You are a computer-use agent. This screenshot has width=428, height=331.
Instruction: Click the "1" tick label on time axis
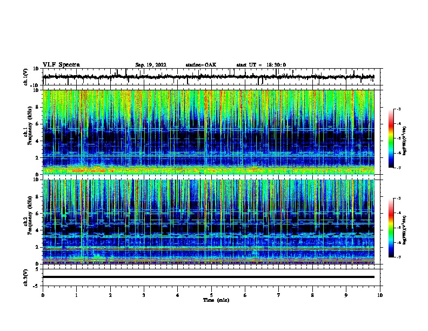click(76, 295)
